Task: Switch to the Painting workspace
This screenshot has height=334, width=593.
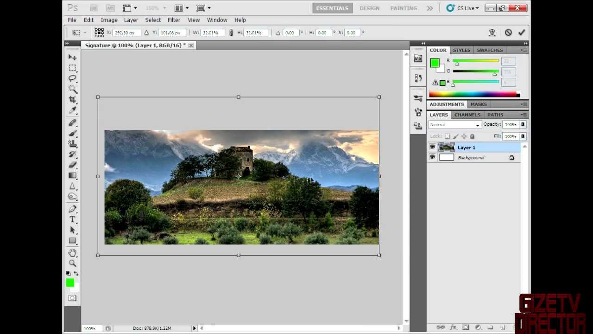Action: tap(403, 8)
